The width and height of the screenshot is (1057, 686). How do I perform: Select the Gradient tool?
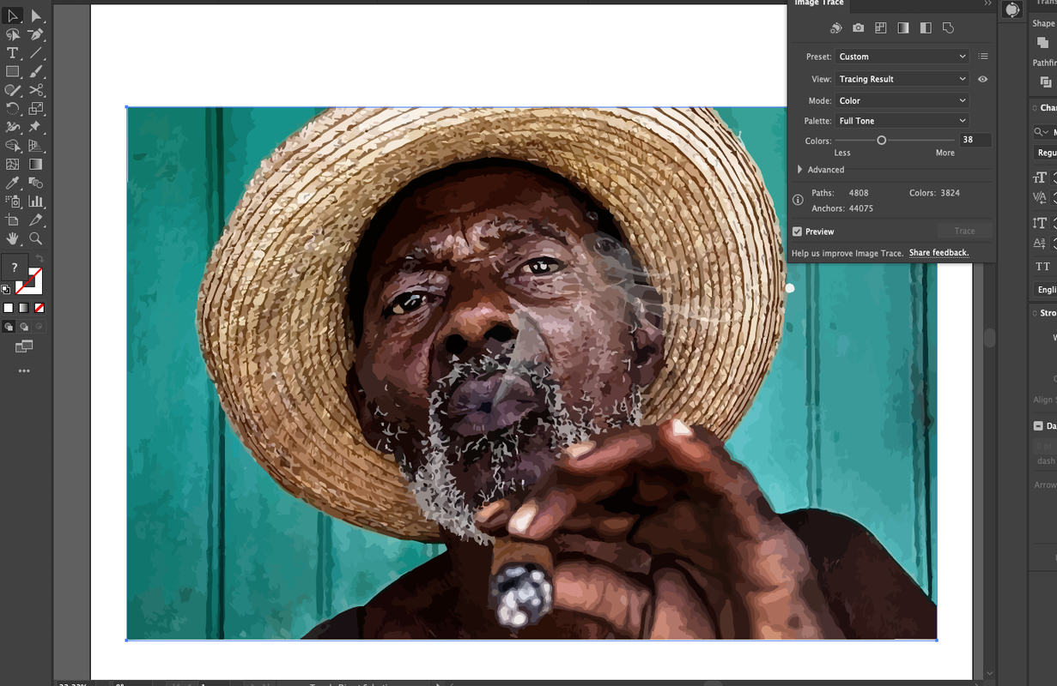36,164
